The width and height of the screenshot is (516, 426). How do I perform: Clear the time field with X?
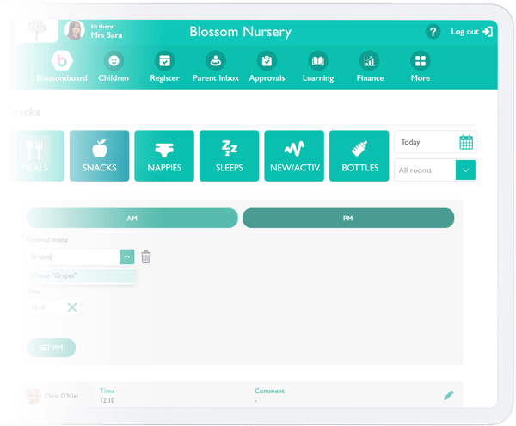[71, 307]
